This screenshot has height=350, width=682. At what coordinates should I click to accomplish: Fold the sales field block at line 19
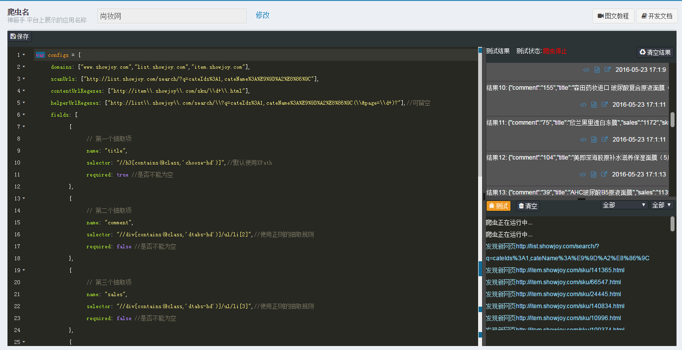point(24,270)
